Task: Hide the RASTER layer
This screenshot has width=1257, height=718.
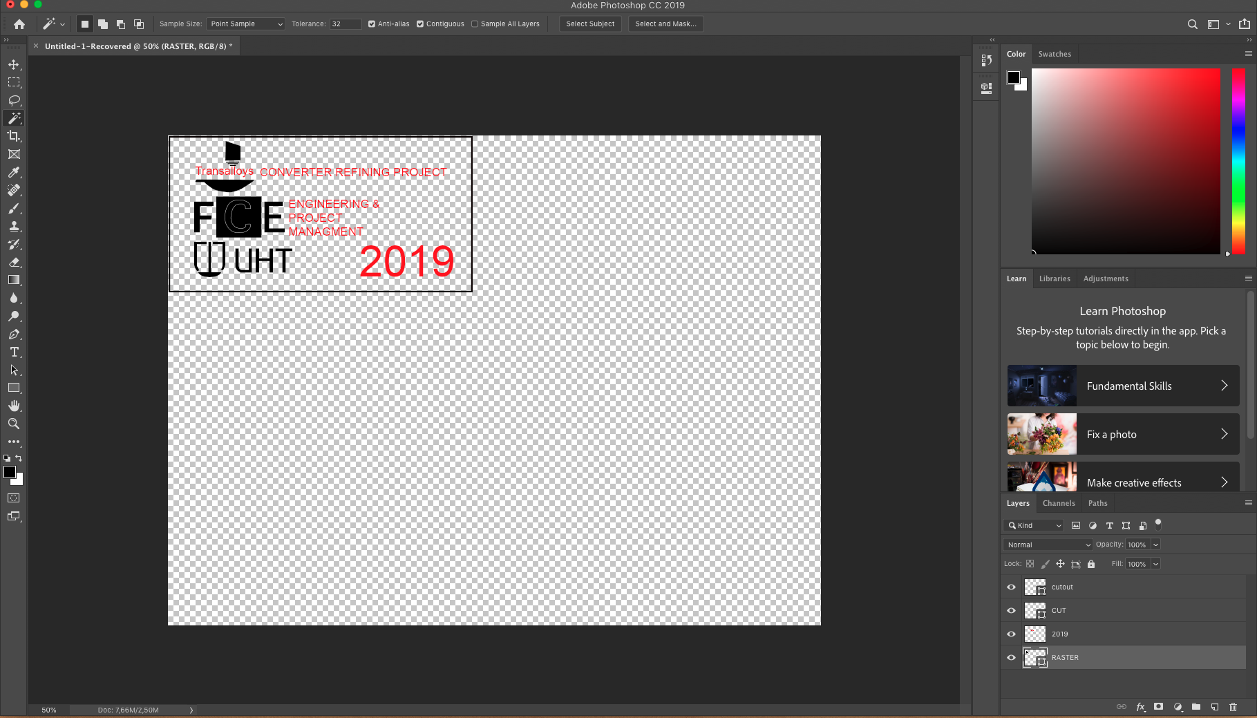Action: [x=1012, y=657]
